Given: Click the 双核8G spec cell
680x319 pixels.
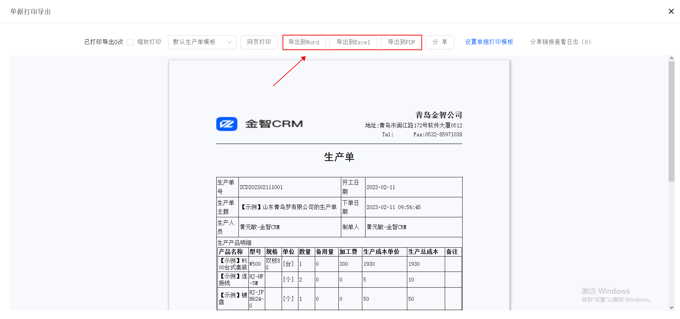Looking at the screenshot, I should (273, 264).
